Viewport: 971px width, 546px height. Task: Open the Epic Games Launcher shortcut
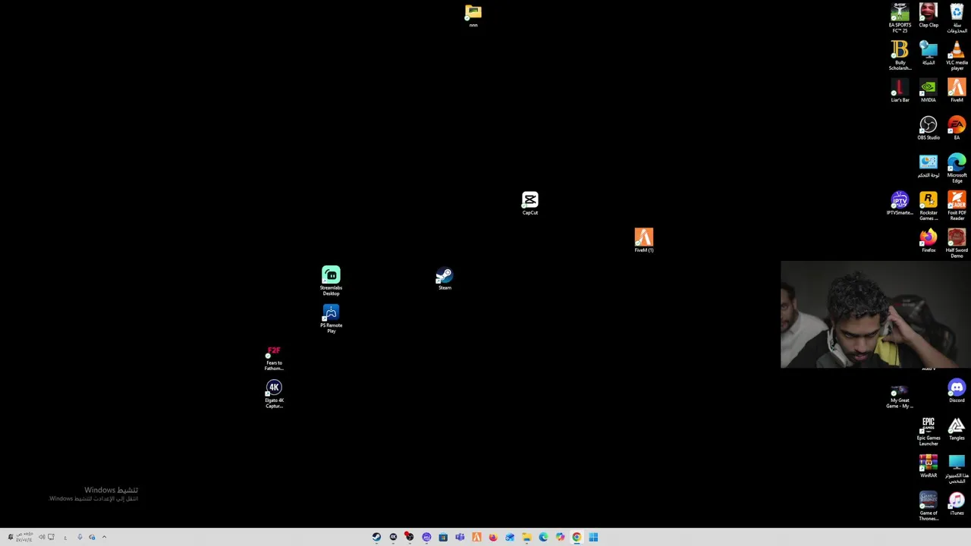click(x=929, y=431)
